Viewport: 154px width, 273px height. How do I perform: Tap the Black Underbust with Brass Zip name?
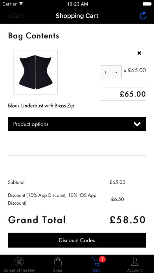(x=41, y=106)
